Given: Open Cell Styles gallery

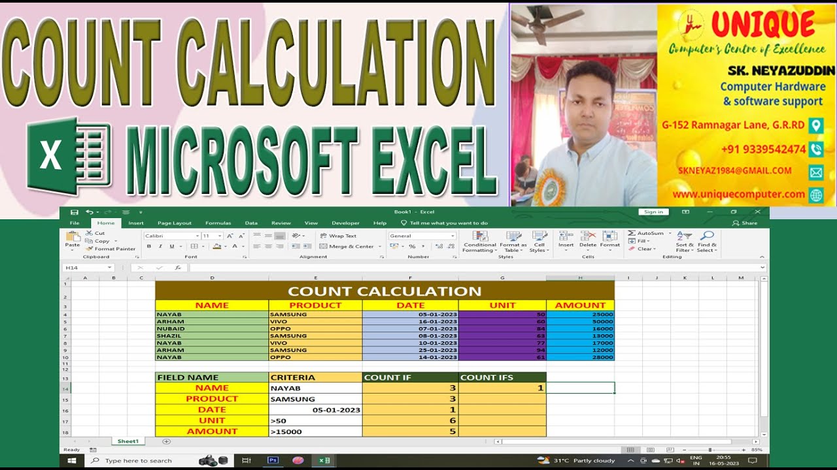Looking at the screenshot, I should tap(539, 242).
